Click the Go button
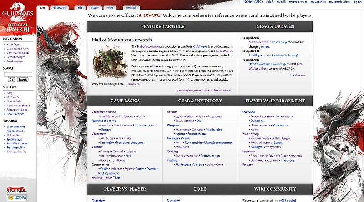This screenshot has width=364, height=202. click(11, 80)
